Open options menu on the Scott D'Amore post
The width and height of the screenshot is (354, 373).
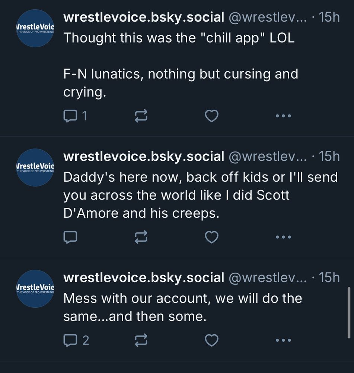(x=283, y=237)
